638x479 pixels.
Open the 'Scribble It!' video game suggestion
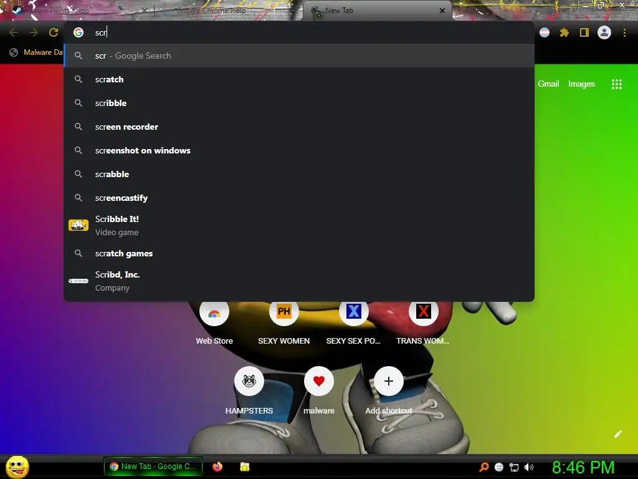pos(299,225)
